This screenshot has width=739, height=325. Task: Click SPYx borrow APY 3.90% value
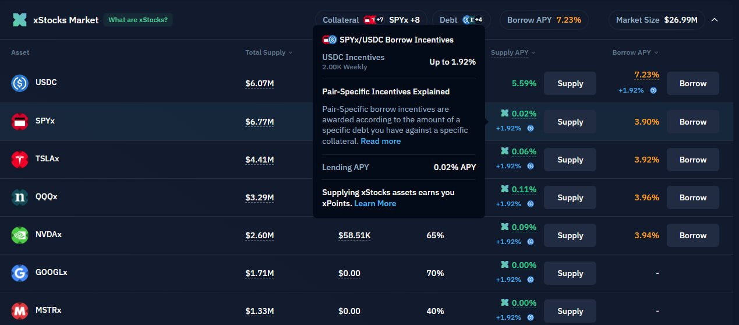click(x=647, y=122)
